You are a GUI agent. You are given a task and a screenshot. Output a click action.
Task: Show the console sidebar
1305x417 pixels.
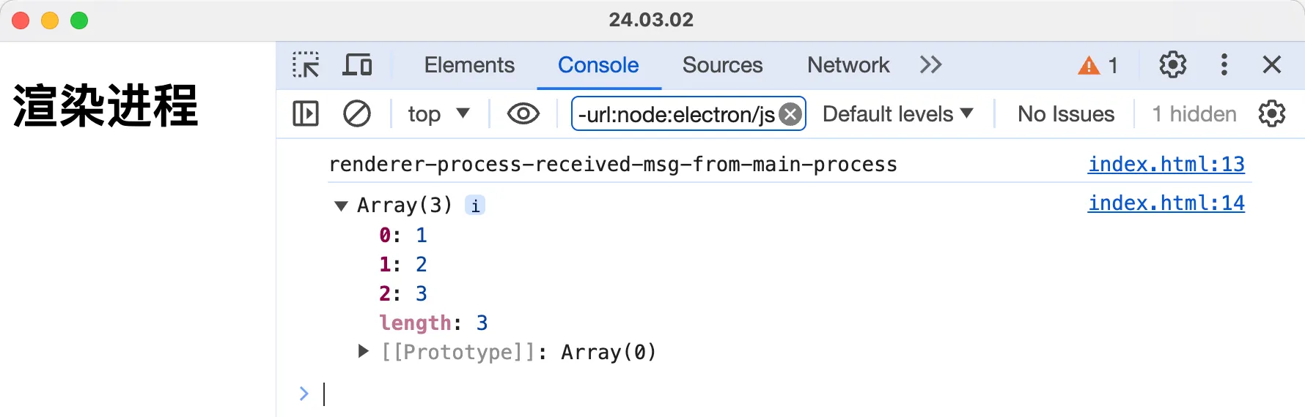click(306, 114)
